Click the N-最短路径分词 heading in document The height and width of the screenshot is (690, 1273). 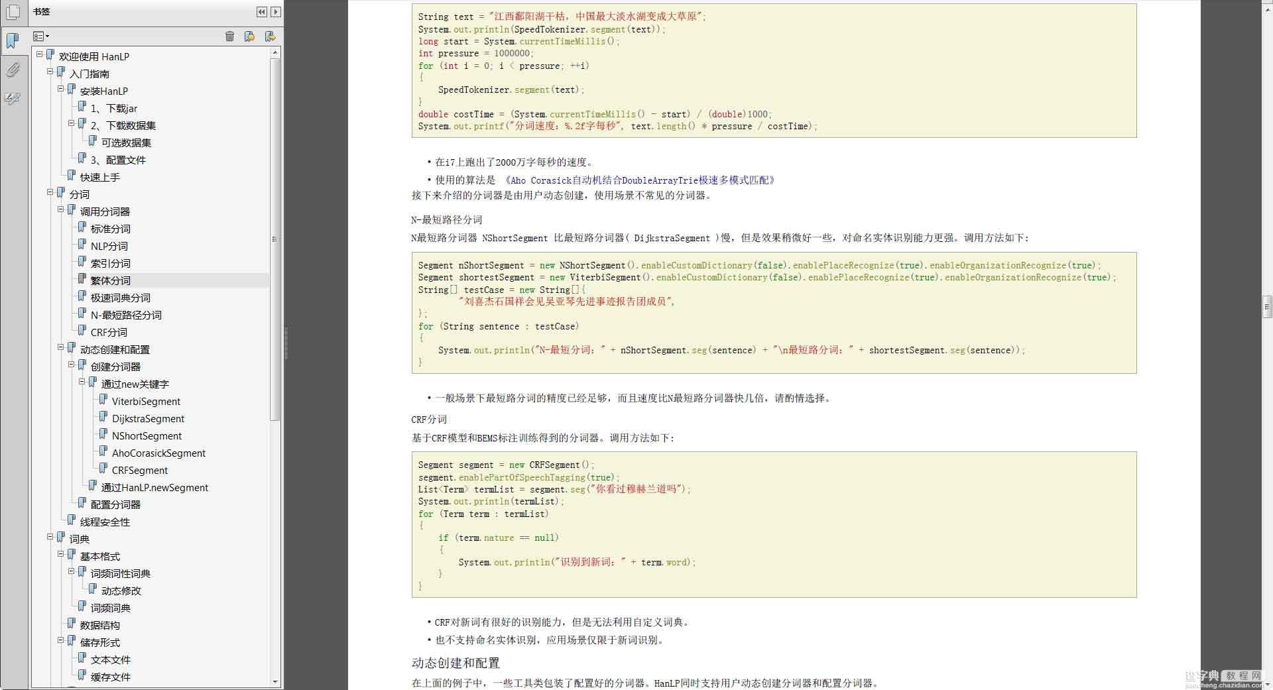tap(447, 219)
